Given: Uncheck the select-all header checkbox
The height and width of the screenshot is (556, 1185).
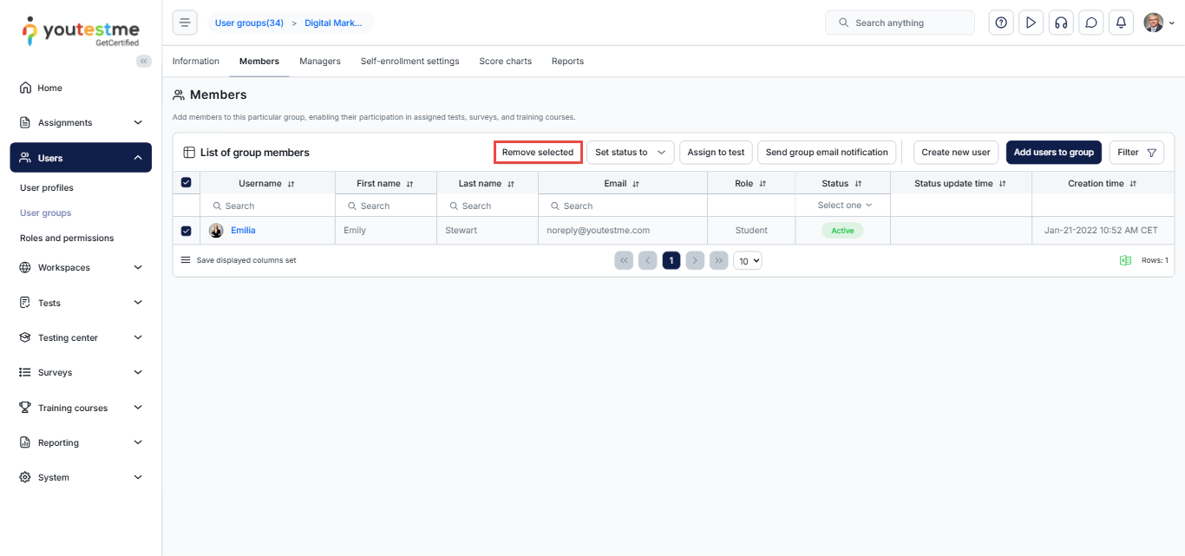Looking at the screenshot, I should point(186,183).
